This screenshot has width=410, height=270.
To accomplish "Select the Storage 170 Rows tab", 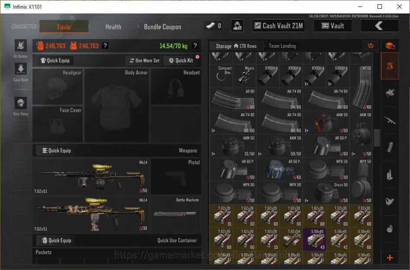I will point(236,46).
